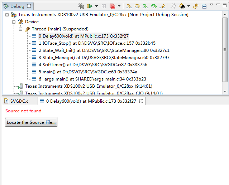Click the Step Return icon

(x=162, y=6)
